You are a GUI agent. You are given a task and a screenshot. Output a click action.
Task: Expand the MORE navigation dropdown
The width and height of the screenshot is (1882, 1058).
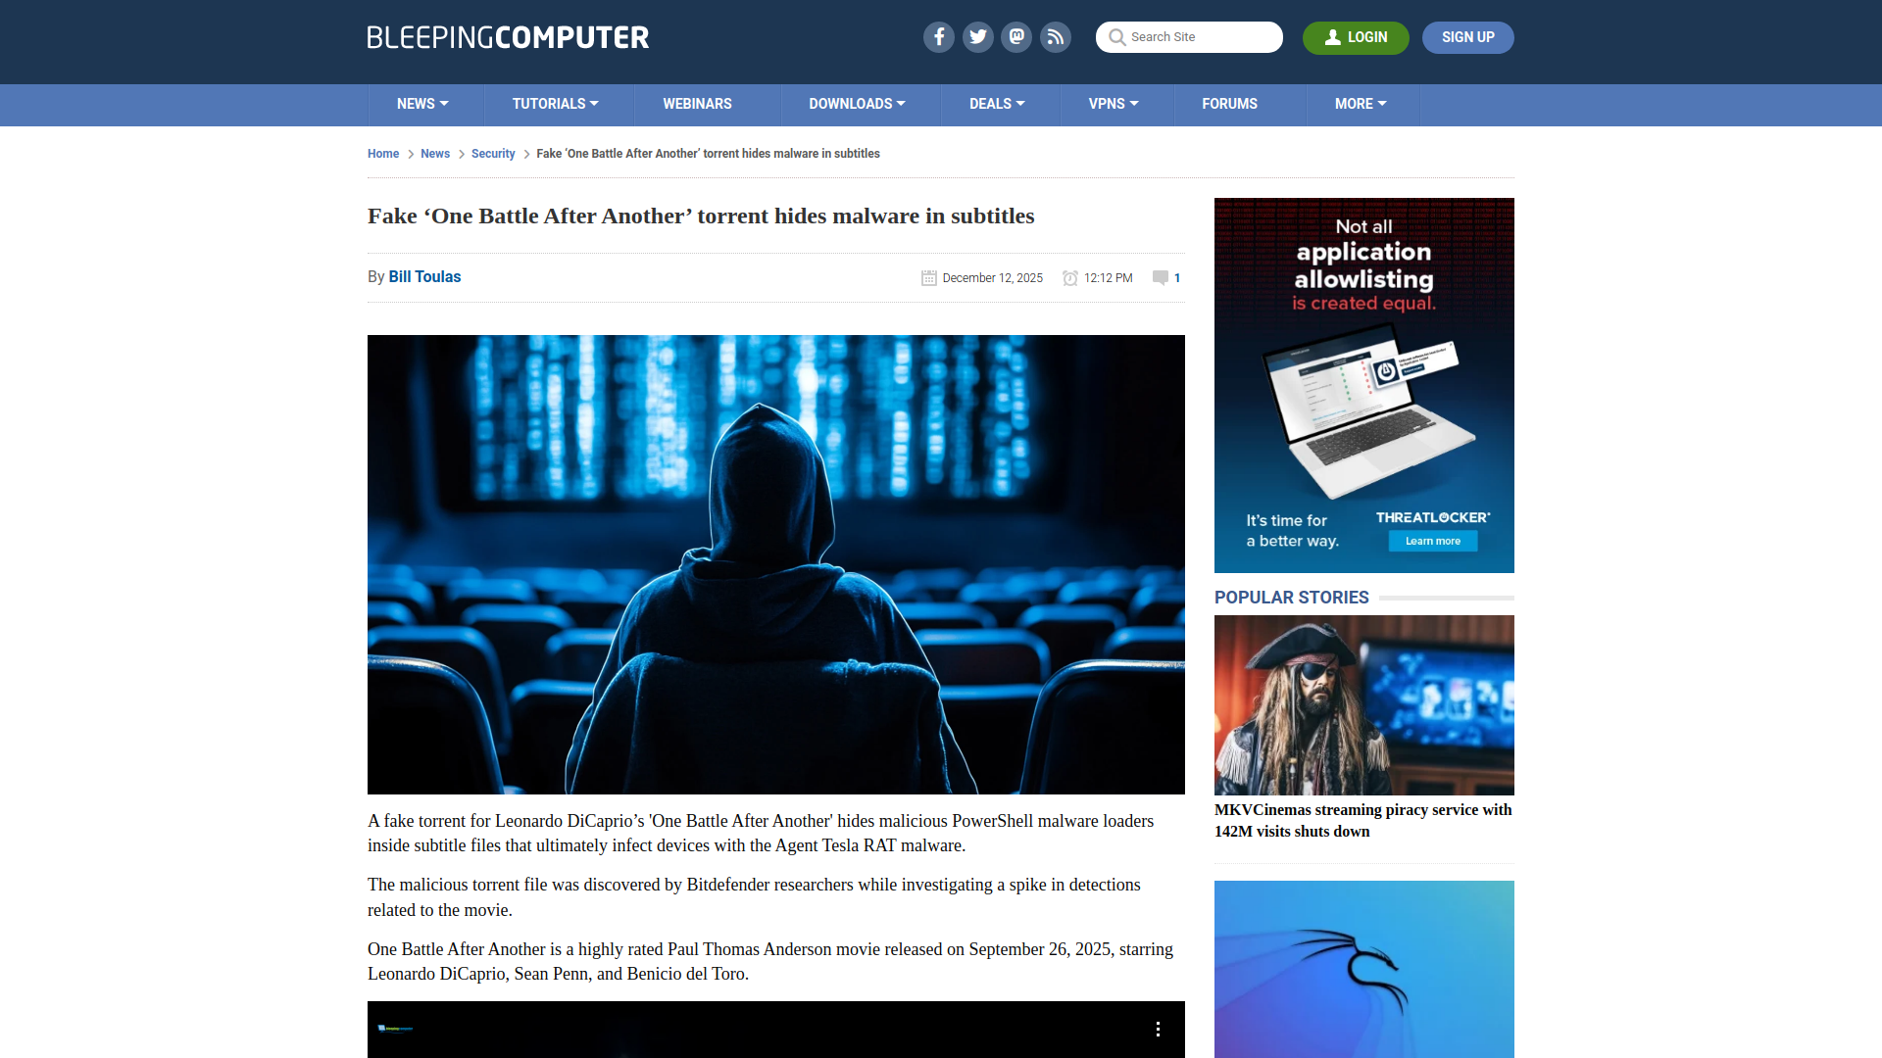[x=1360, y=104]
